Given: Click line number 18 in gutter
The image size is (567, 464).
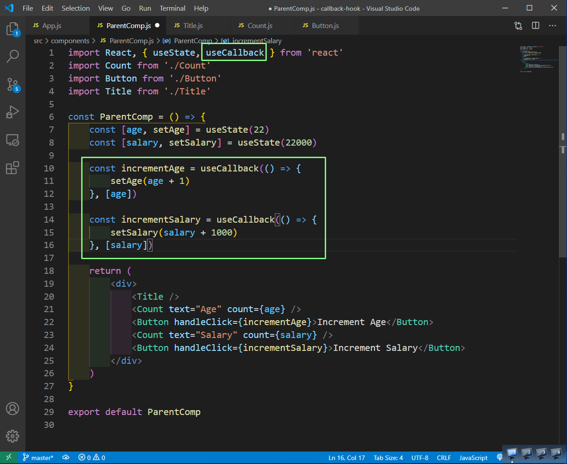Looking at the screenshot, I should click(x=49, y=271).
